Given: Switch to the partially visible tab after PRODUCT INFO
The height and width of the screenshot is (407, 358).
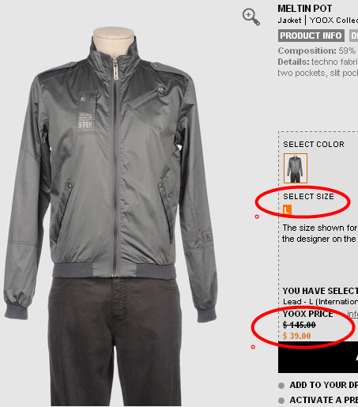Looking at the screenshot, I should (353, 36).
